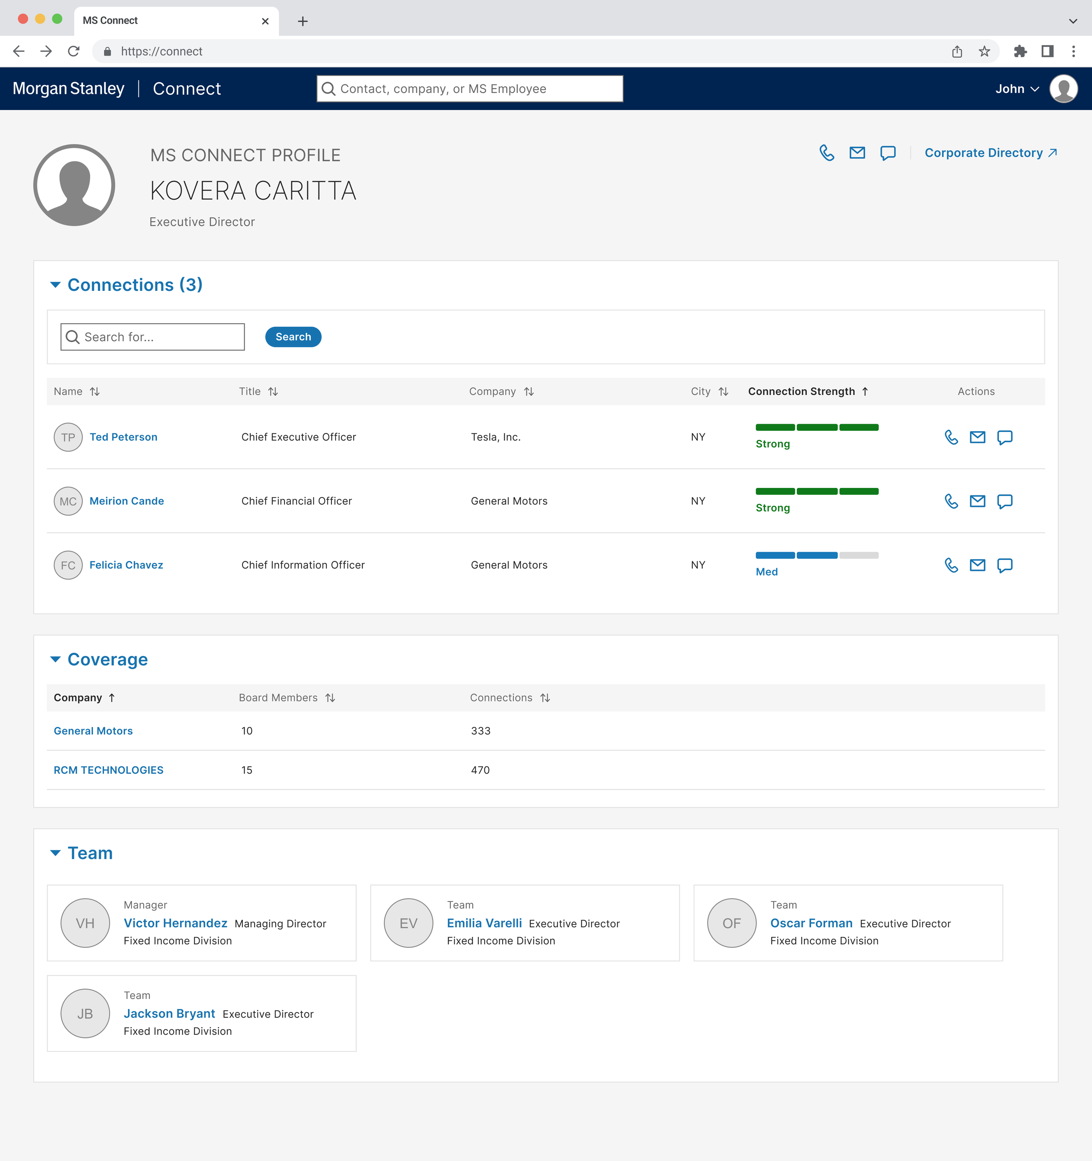Call Kovera Caritta via header phone icon
This screenshot has height=1161, width=1092.
point(826,153)
